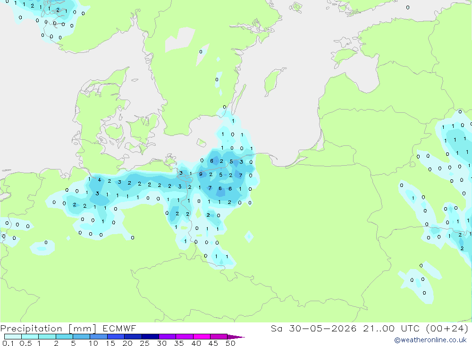Screen dimensions: 472x346
Task: Click the 'Sa 30-05-2026' date text
Action: point(314,329)
